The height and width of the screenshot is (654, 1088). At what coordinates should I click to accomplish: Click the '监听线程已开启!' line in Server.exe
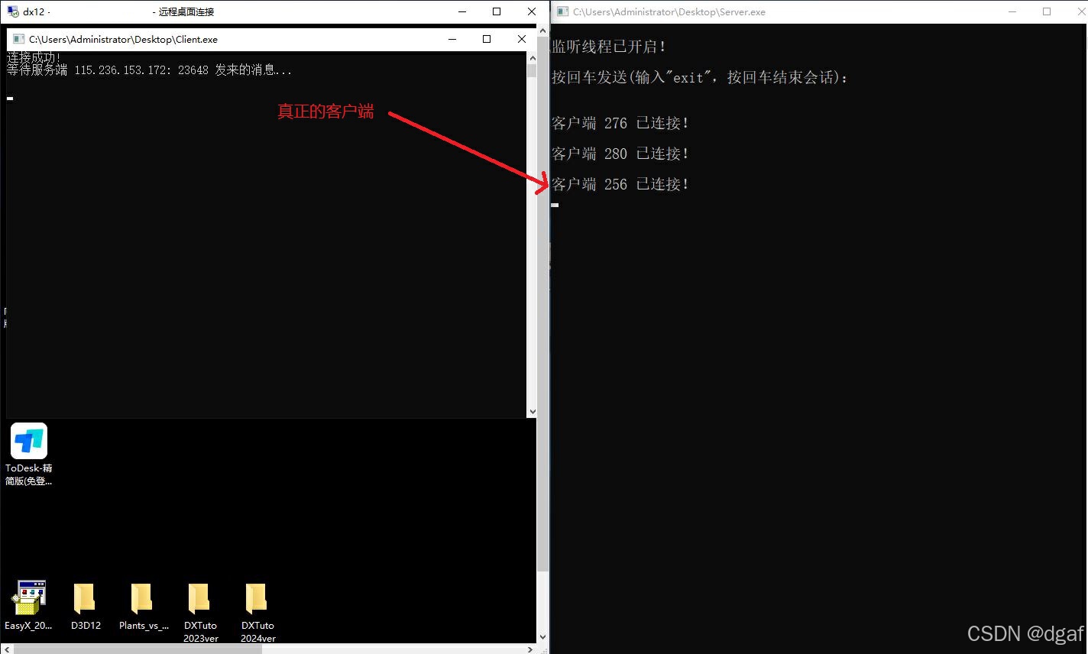pos(609,47)
